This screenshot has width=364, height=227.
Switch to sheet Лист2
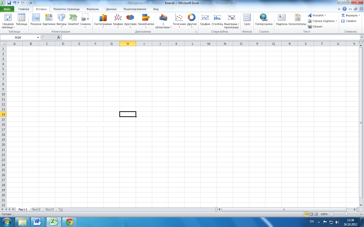tap(36, 209)
